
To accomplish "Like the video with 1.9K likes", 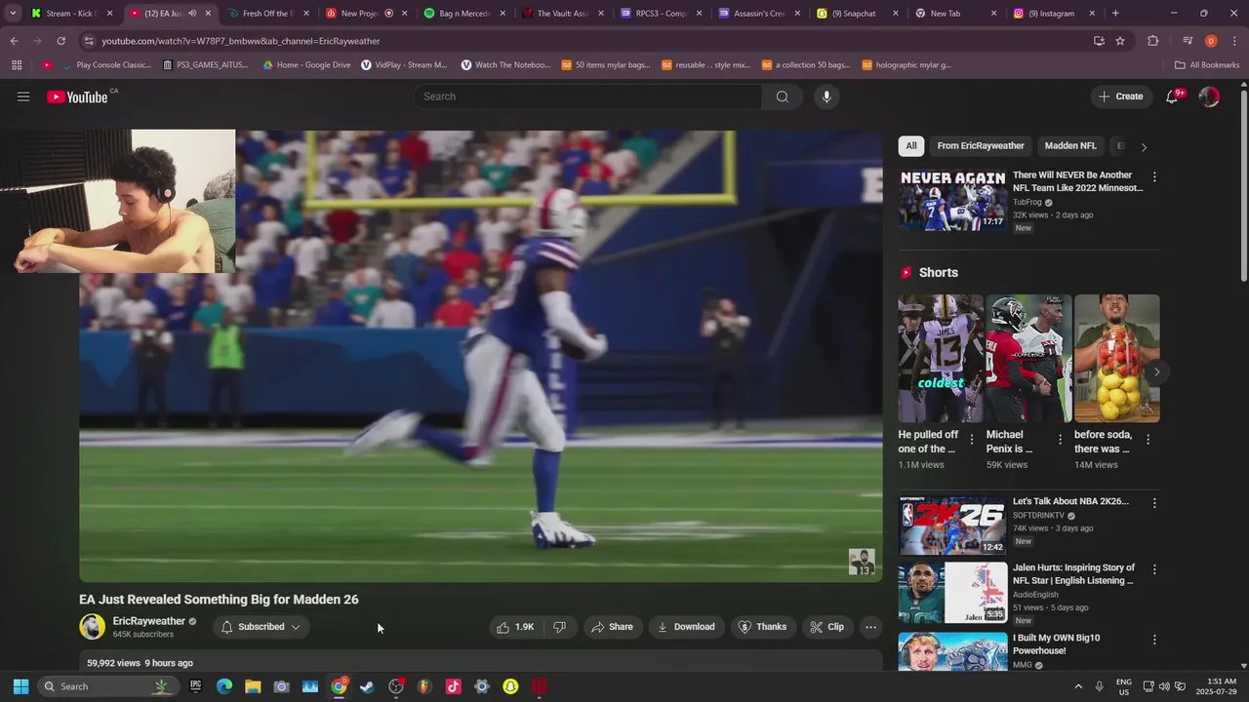I will (x=516, y=627).
